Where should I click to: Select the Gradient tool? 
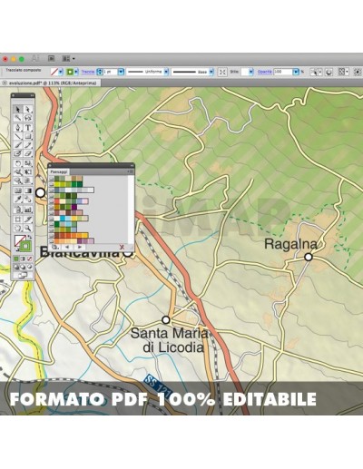(x=27, y=191)
